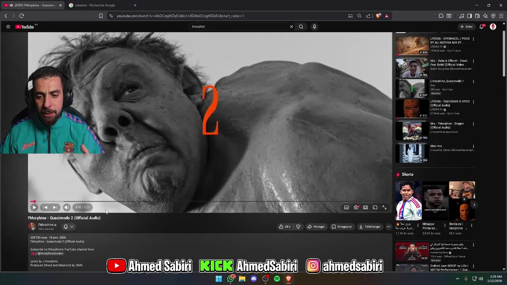Open Brave media playlist music-note icon
This screenshot has width=507, height=285.
[x=461, y=16]
